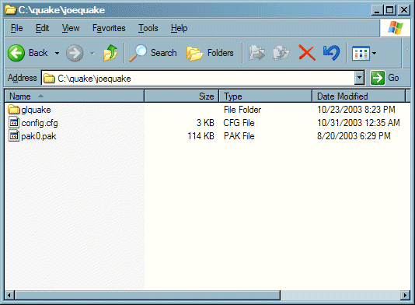Open the Favorites menu
The width and height of the screenshot is (415, 305).
(109, 28)
